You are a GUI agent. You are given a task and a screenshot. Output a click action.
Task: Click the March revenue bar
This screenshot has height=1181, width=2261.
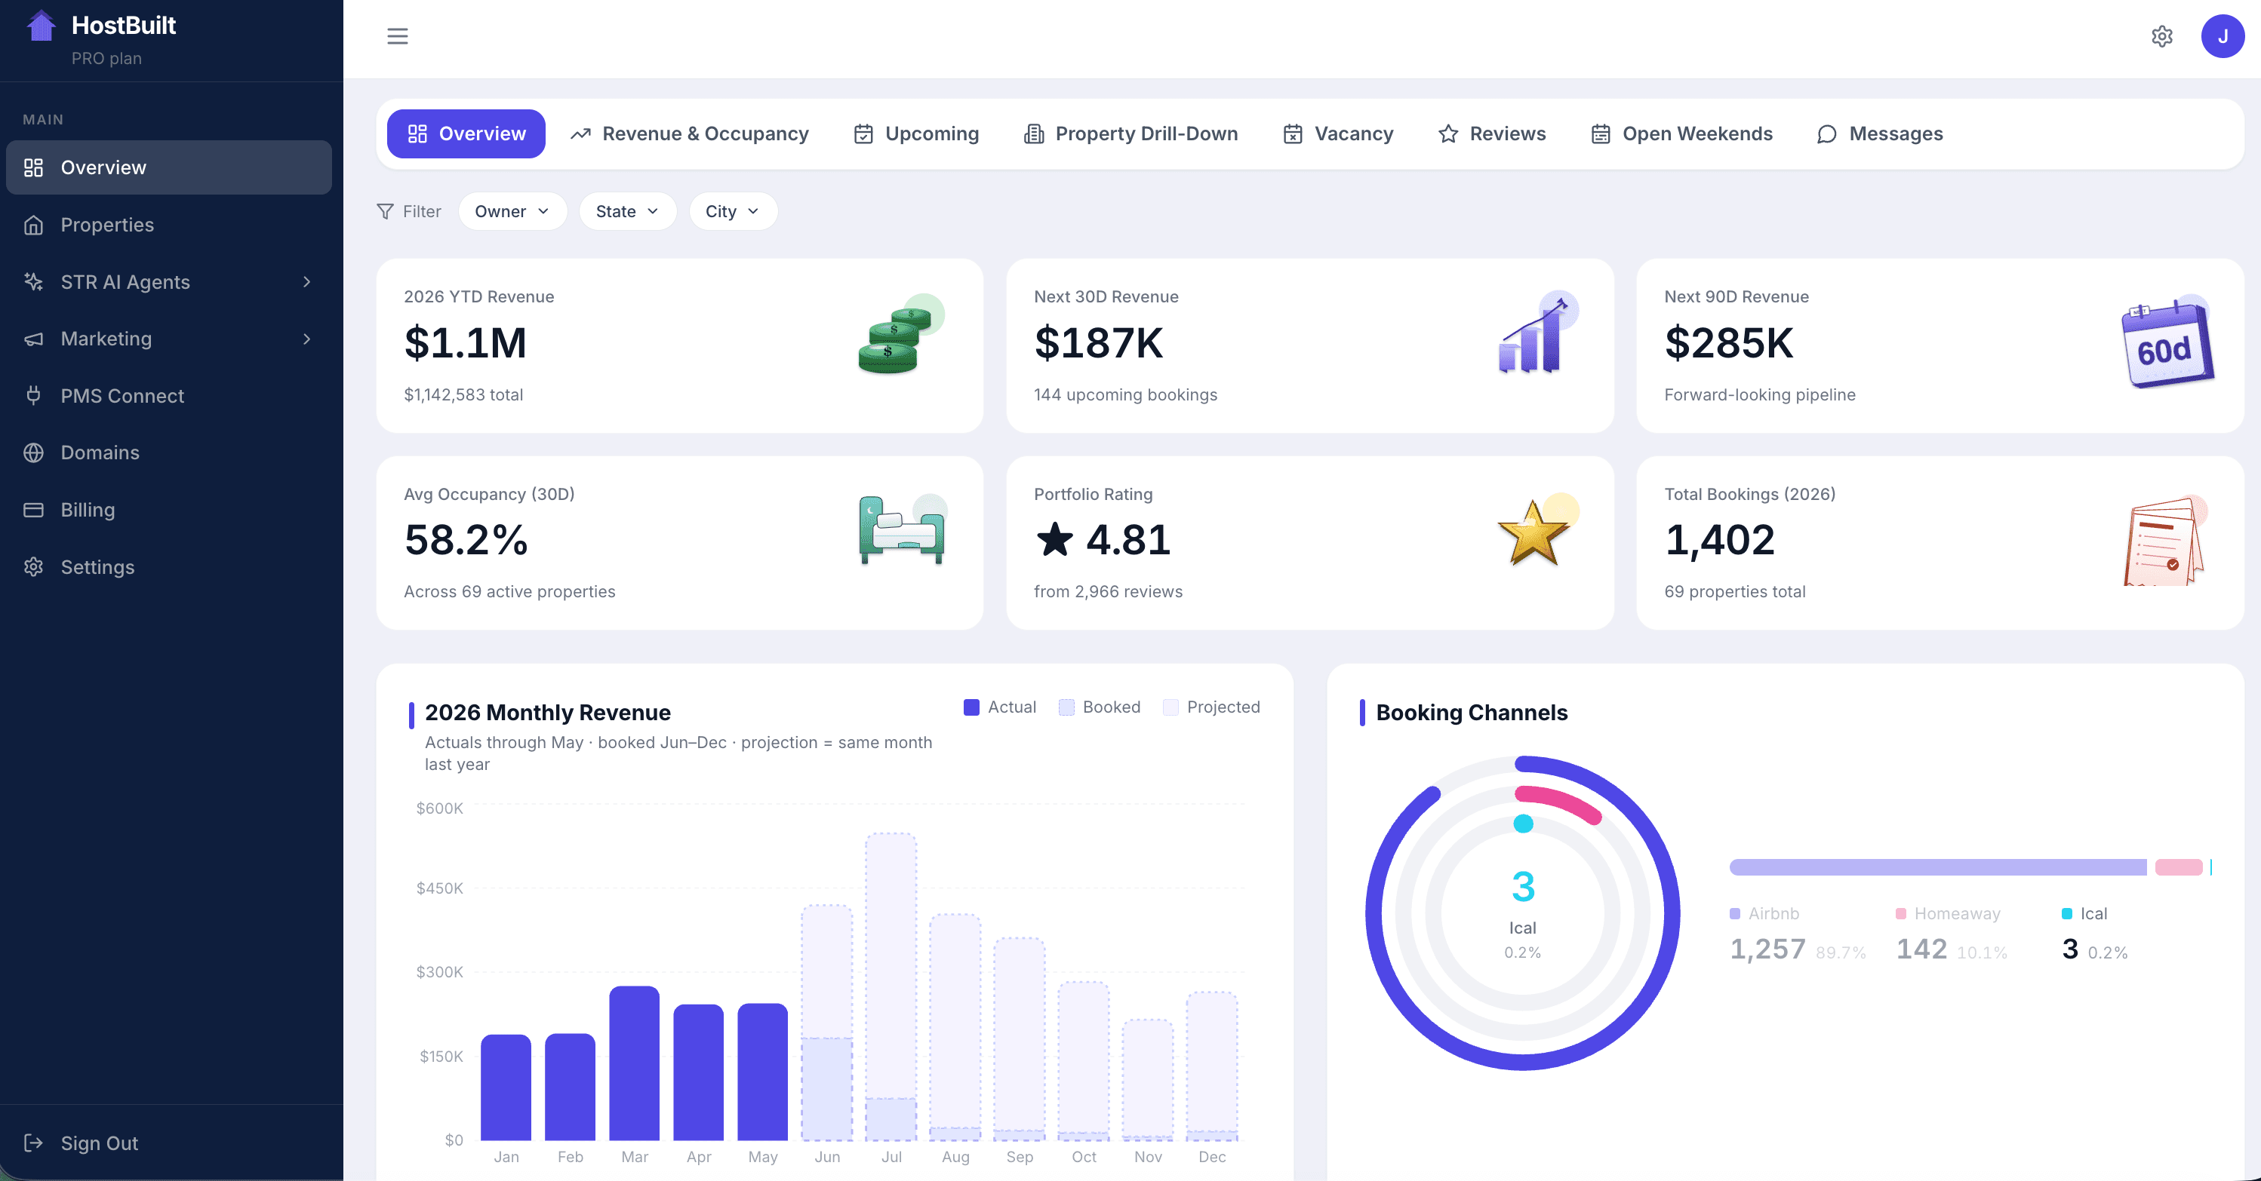634,1063
